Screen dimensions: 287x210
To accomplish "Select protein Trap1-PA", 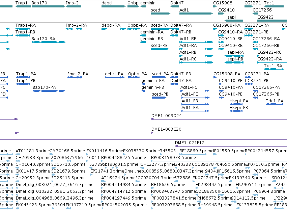I will [x=26, y=74].
